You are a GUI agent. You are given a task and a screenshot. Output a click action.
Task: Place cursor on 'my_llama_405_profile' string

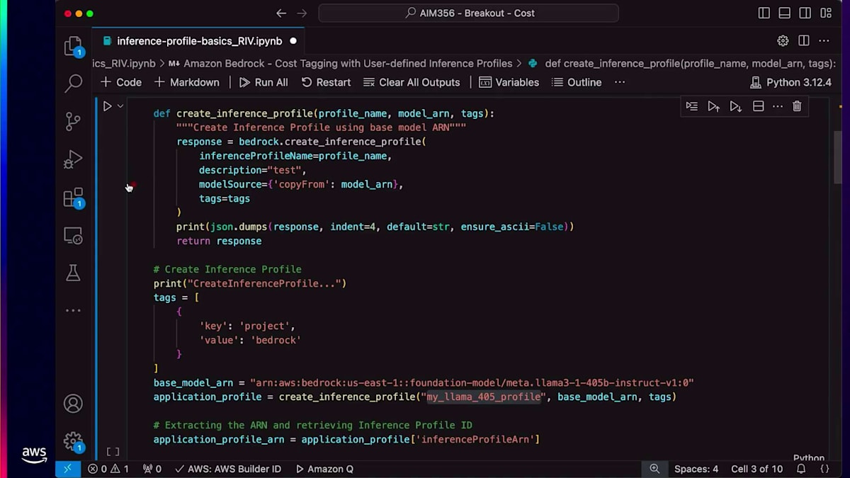pyautogui.click(x=484, y=397)
